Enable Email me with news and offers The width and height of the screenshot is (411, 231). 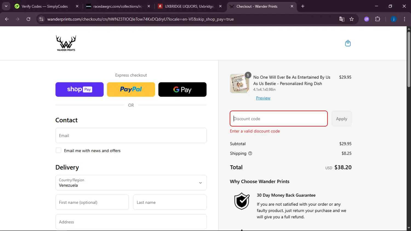point(59,150)
